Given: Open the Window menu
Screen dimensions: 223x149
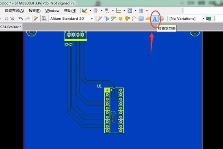Looking at the screenshot, I should click(52, 10).
